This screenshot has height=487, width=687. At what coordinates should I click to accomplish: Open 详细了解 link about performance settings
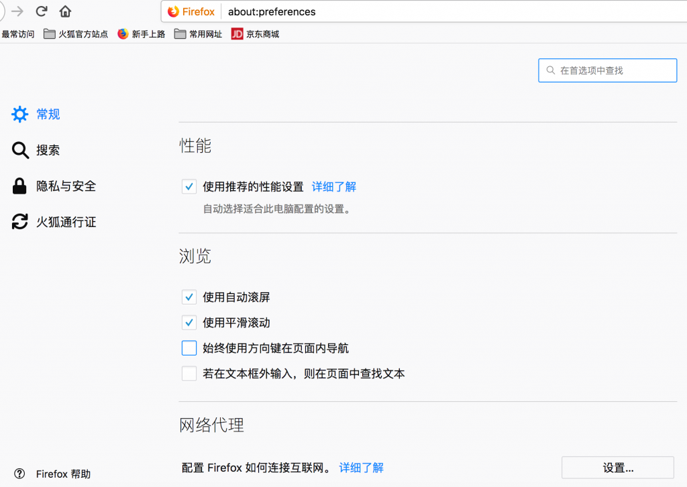click(333, 187)
